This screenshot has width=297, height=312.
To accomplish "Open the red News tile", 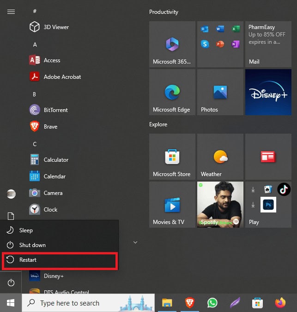I will [268, 157].
